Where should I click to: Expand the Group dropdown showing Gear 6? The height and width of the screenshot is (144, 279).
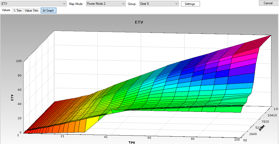coord(159,4)
